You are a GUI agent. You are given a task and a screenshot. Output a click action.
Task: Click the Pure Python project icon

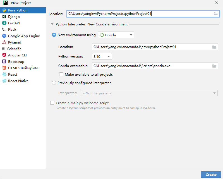pos(4,10)
